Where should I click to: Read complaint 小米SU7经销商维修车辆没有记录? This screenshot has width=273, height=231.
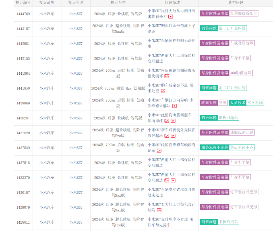[171, 148]
